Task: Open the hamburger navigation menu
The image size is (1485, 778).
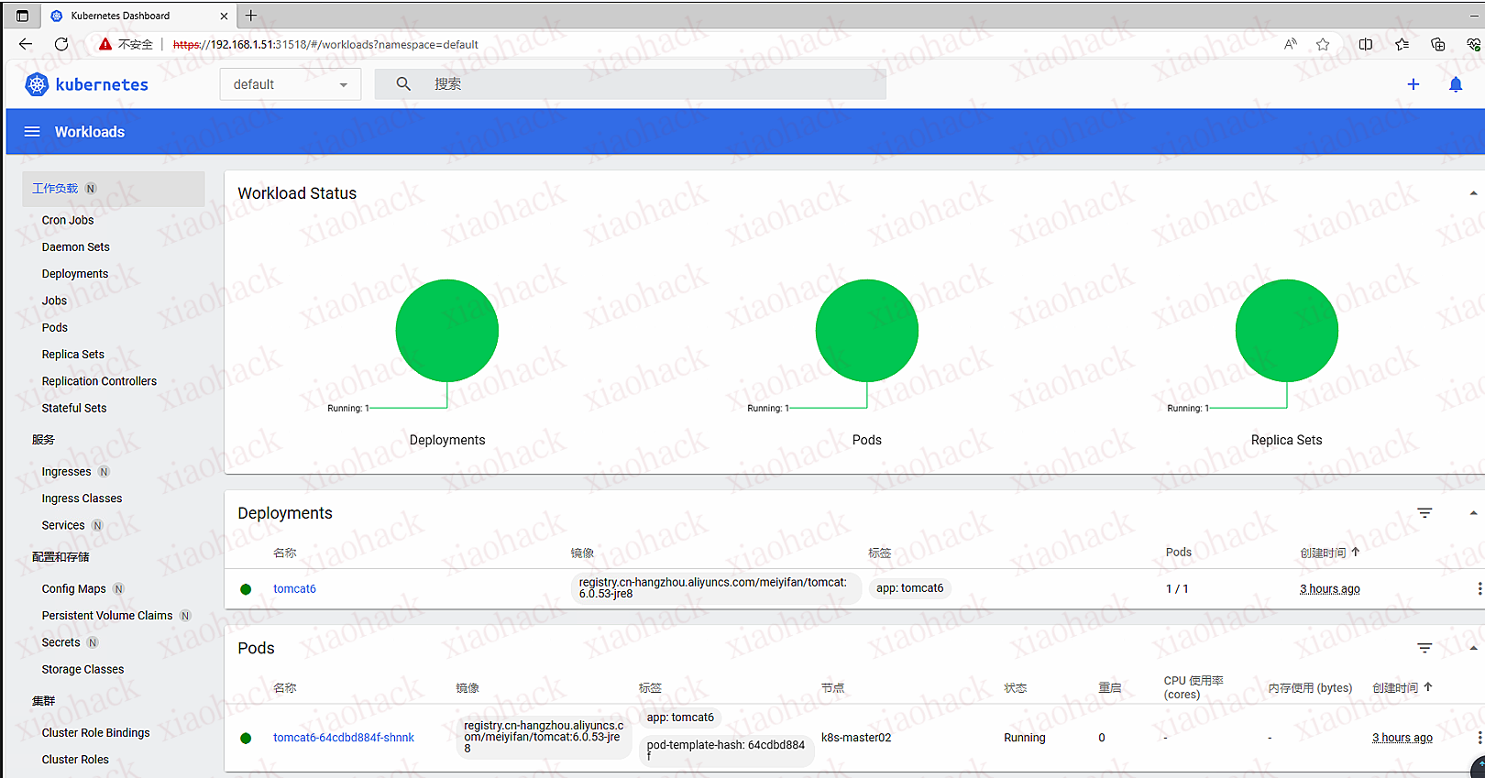Action: [x=32, y=132]
